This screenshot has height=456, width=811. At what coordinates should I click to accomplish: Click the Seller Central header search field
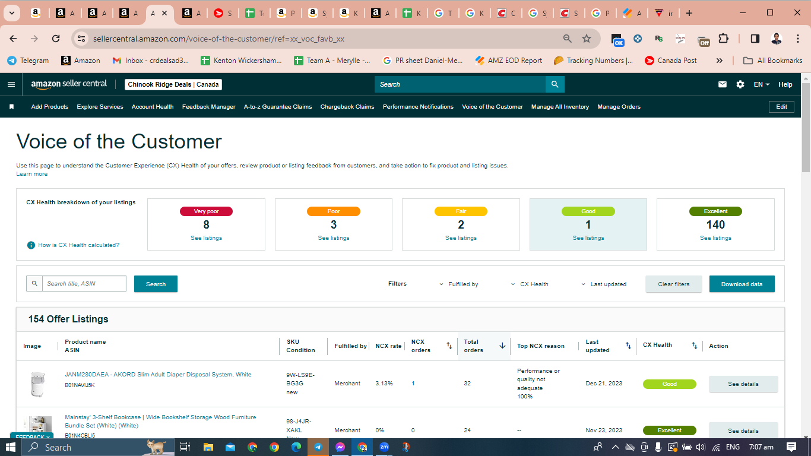[x=460, y=84]
